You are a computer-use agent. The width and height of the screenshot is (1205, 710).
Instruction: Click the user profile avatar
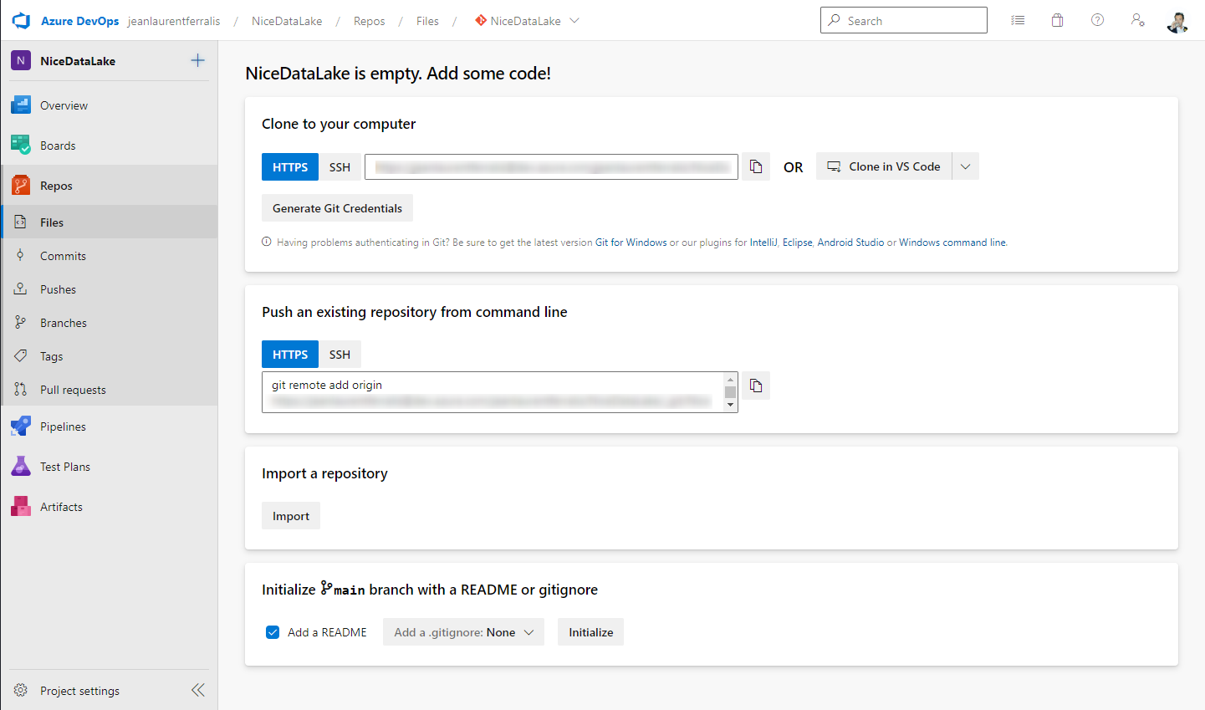1177,21
